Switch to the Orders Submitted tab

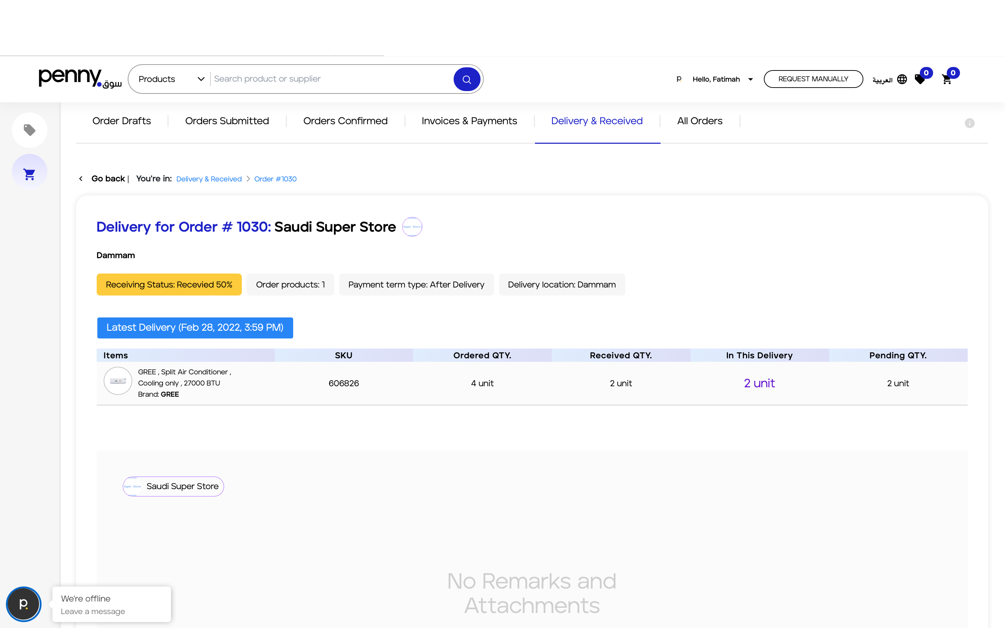coord(227,121)
